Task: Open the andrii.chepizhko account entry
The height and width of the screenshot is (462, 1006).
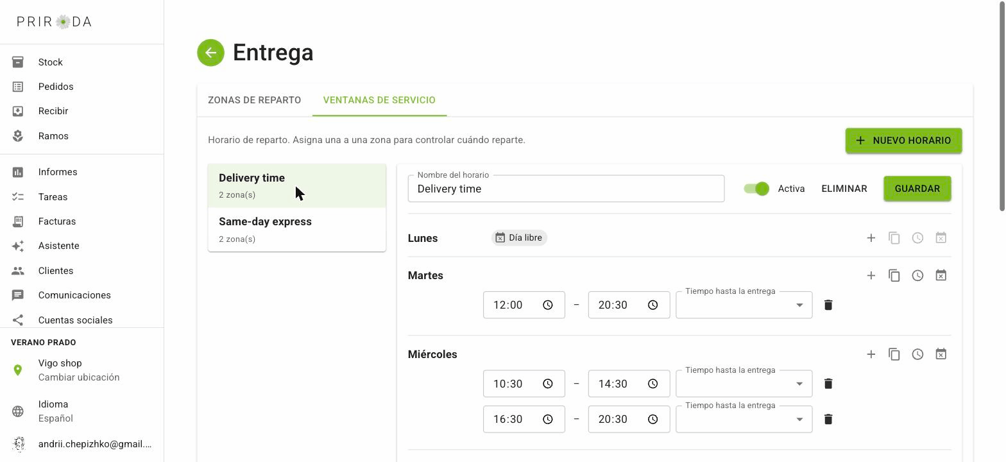Action: tap(82, 443)
